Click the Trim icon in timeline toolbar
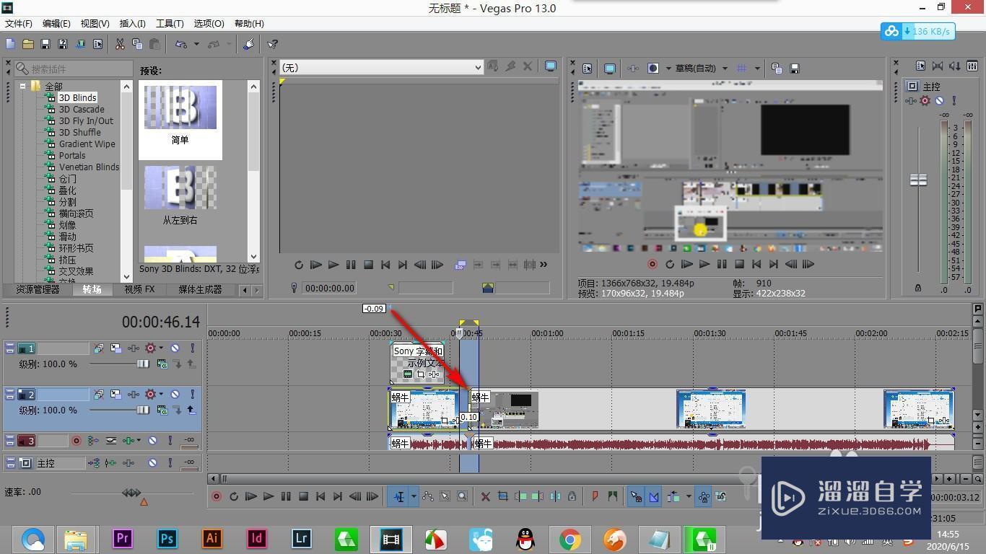986x554 pixels. pyautogui.click(x=502, y=496)
